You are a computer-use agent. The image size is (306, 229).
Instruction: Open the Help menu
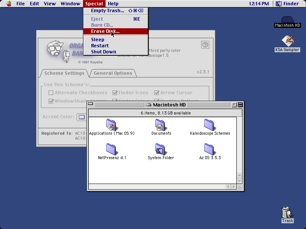(113, 4)
